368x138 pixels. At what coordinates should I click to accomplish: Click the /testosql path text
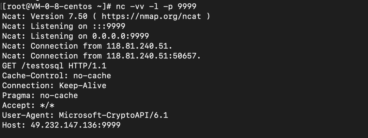[x=43, y=66]
